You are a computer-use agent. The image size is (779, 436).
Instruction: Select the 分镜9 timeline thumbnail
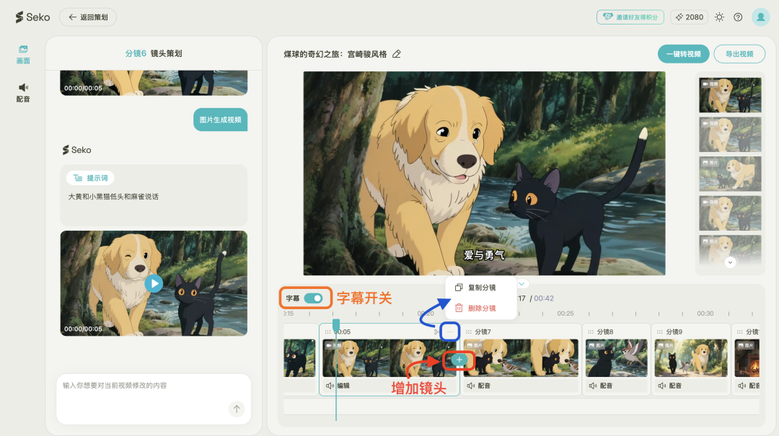(691, 358)
